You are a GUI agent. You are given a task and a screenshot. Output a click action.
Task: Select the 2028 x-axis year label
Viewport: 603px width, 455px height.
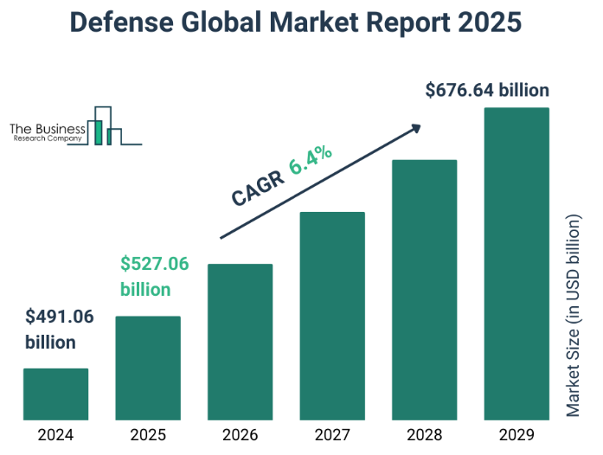coord(425,435)
